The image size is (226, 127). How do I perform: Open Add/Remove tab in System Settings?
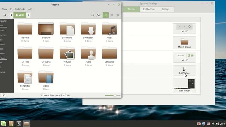149,9
